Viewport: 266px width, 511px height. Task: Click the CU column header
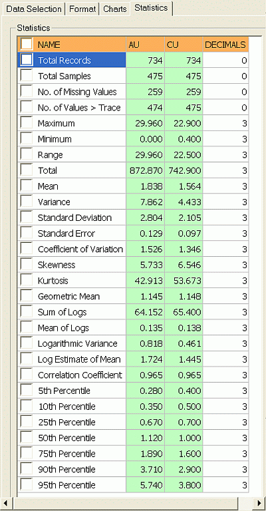click(x=184, y=45)
